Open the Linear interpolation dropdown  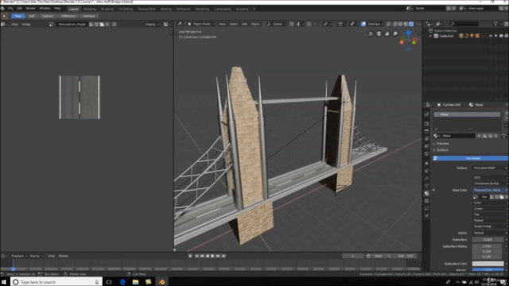click(490, 208)
